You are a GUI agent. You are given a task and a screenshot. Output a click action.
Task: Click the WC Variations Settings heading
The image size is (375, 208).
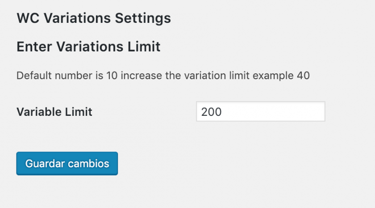pyautogui.click(x=94, y=19)
